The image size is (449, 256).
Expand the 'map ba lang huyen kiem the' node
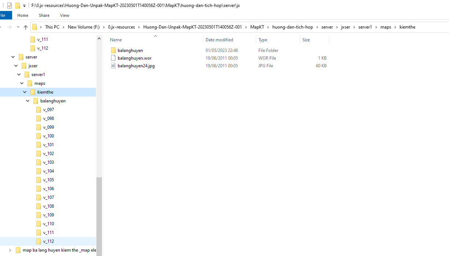pyautogui.click(x=10, y=250)
